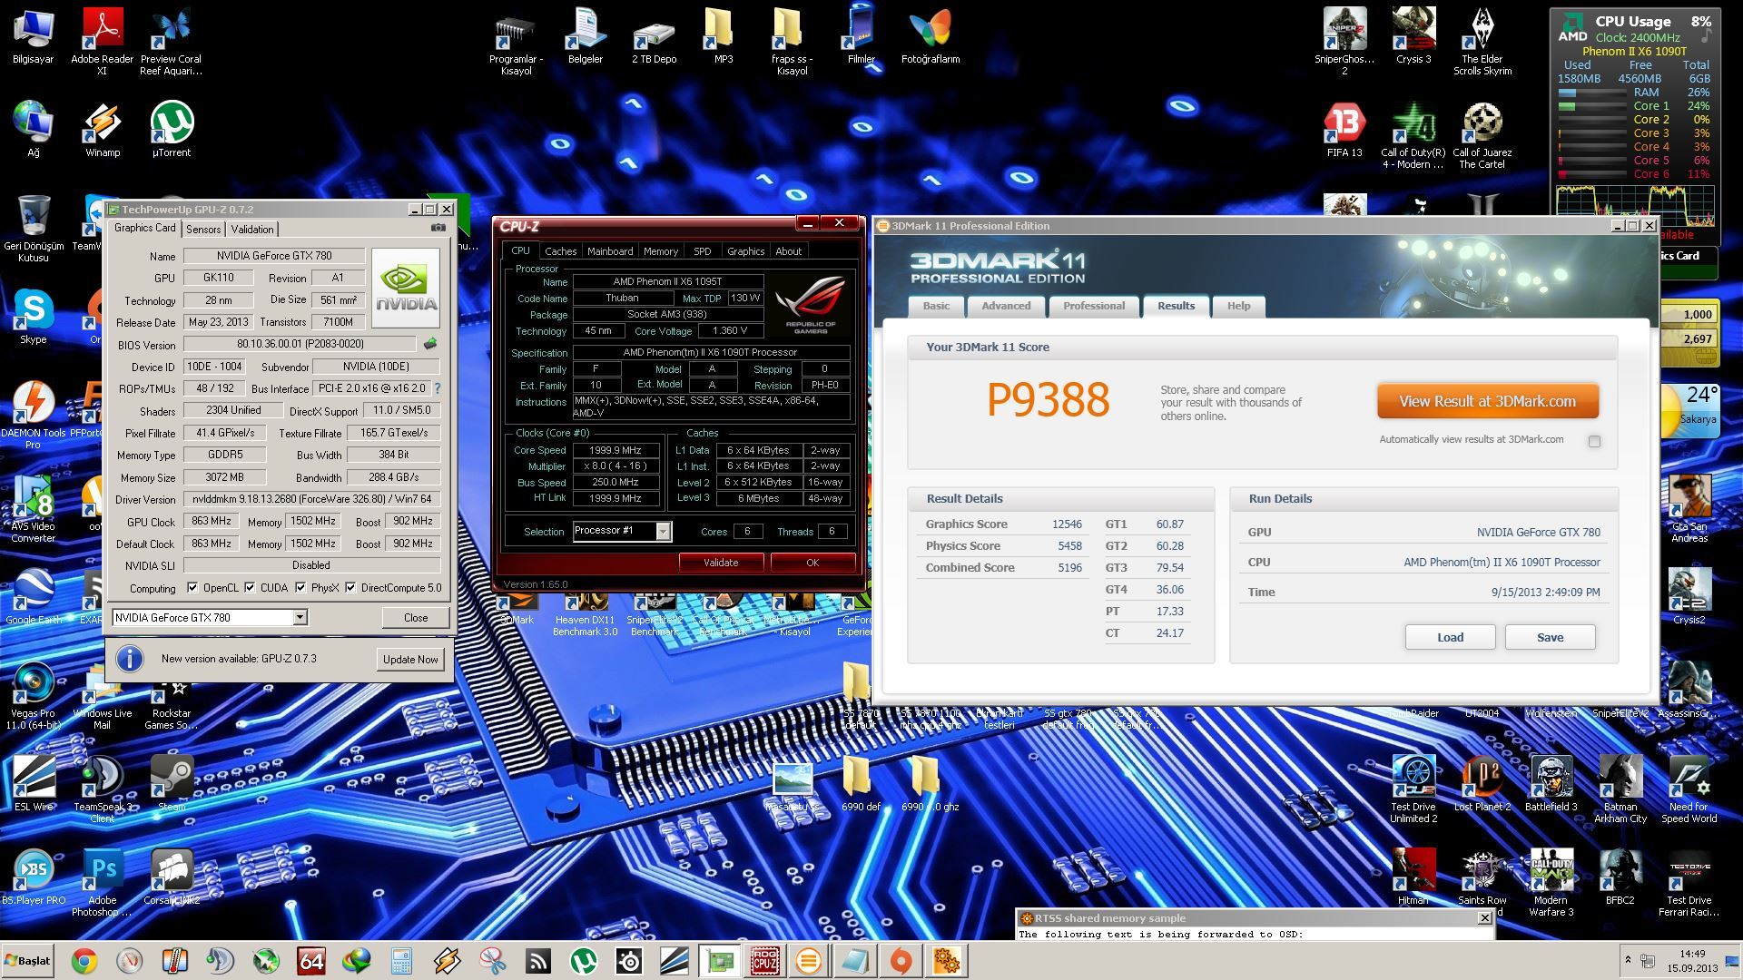Switch to the Sensors tab in GPU-Z
This screenshot has height=980, width=1743.
click(203, 230)
